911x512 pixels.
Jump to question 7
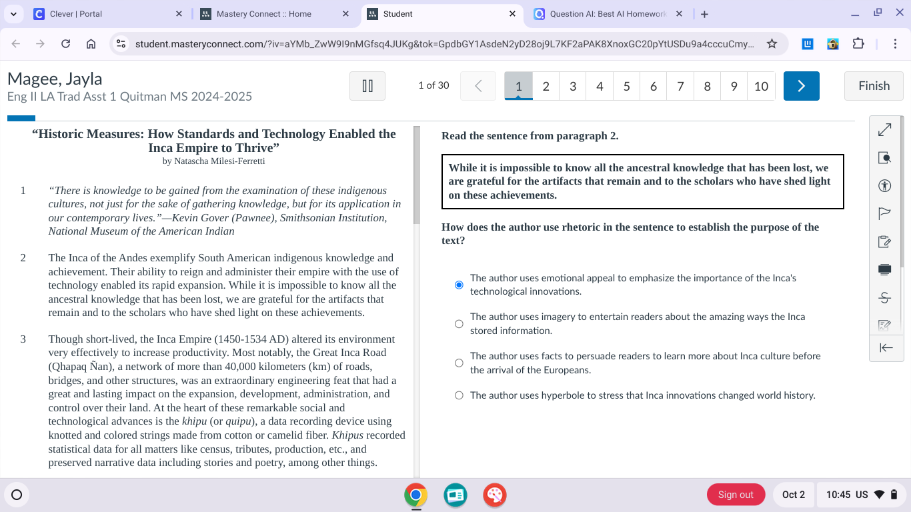[x=680, y=86]
